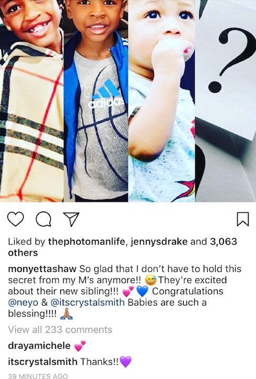Open jennysdrake profile from likes
This screenshot has height=379, width=256.
click(159, 242)
